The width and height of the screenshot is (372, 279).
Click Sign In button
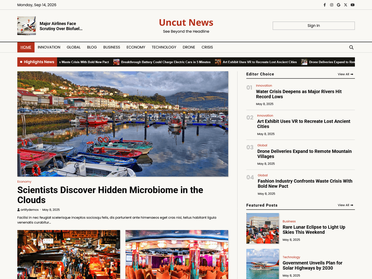314,26
